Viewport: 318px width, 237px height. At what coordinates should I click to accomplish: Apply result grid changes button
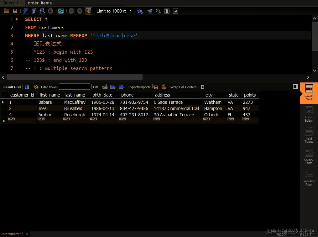click(x=281, y=234)
